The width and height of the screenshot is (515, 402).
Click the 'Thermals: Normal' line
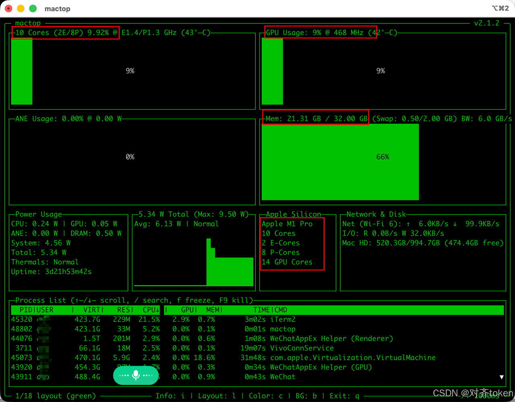coord(45,262)
